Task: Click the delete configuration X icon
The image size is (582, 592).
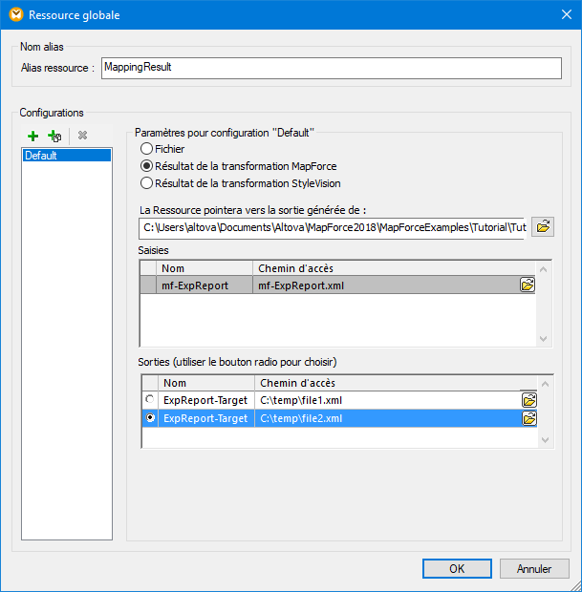Action: point(82,137)
